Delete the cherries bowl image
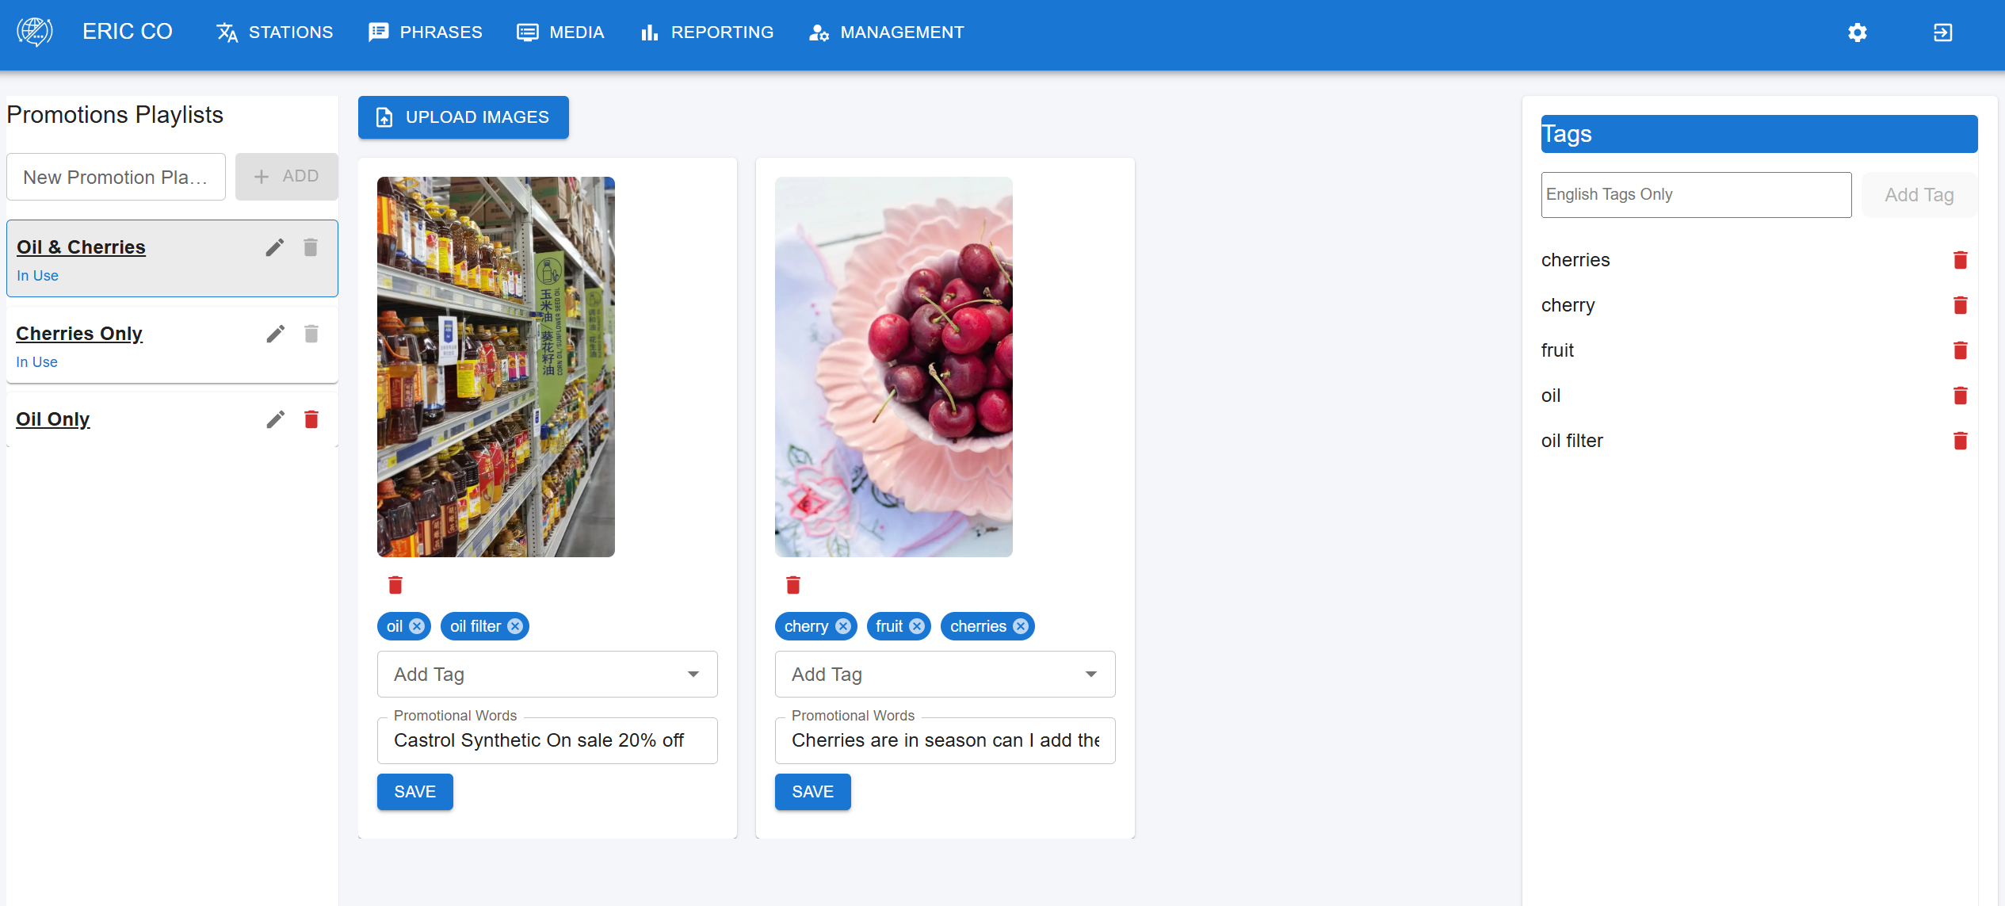Screen dimensions: 2005x906 [793, 585]
